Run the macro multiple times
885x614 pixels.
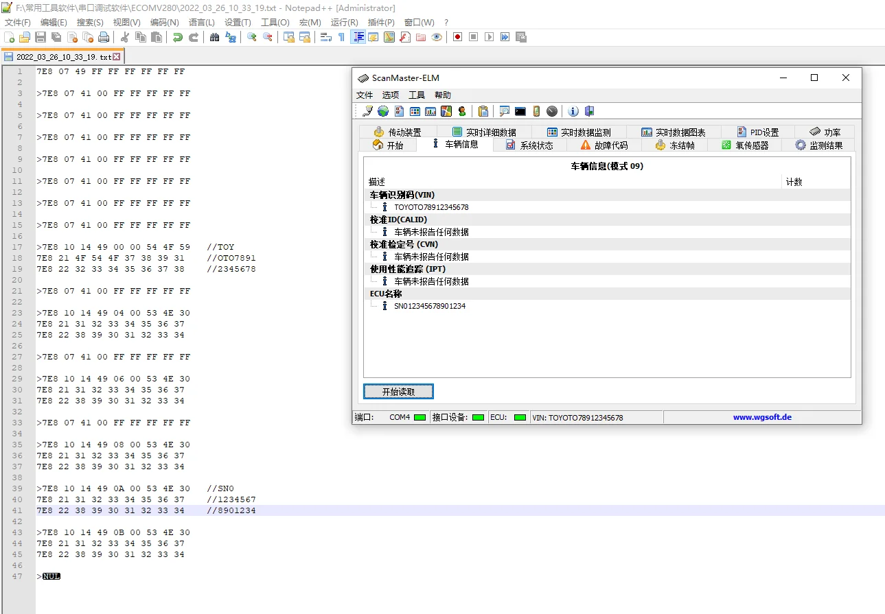pyautogui.click(x=505, y=37)
